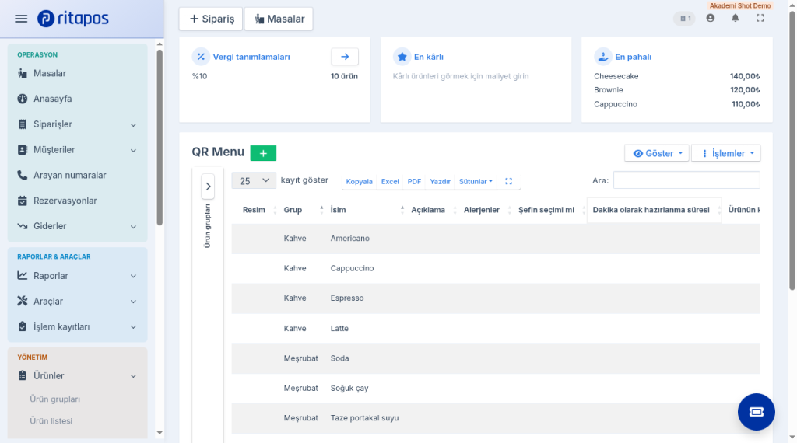Open the Sütunlar columns dropdown
The height and width of the screenshot is (443, 797).
(x=476, y=181)
